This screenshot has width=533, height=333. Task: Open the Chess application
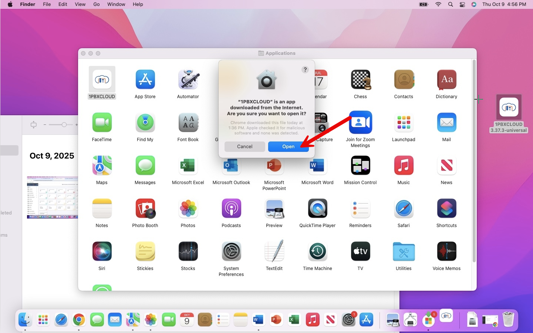point(360,80)
